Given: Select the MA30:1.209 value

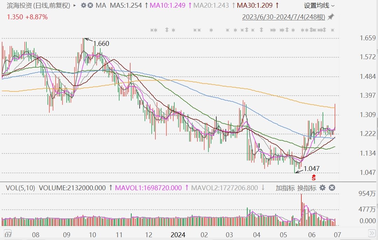Looking at the screenshot, I should pyautogui.click(x=255, y=5).
